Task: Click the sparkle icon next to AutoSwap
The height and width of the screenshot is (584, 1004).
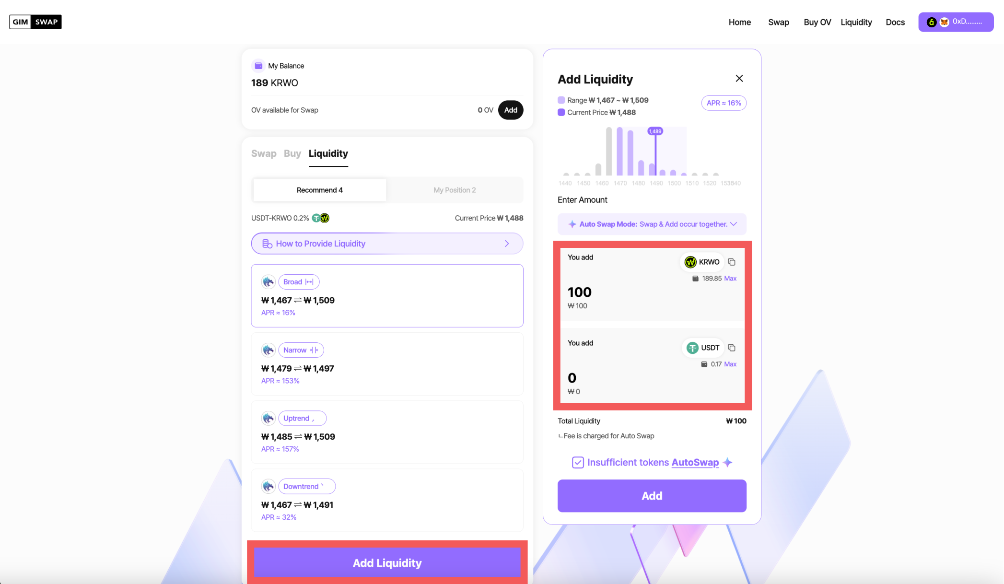Action: pyautogui.click(x=728, y=462)
